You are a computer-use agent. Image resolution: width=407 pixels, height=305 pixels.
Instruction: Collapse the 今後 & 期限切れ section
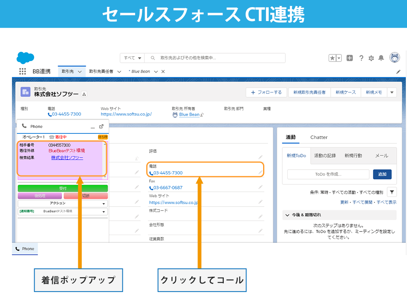(287, 215)
